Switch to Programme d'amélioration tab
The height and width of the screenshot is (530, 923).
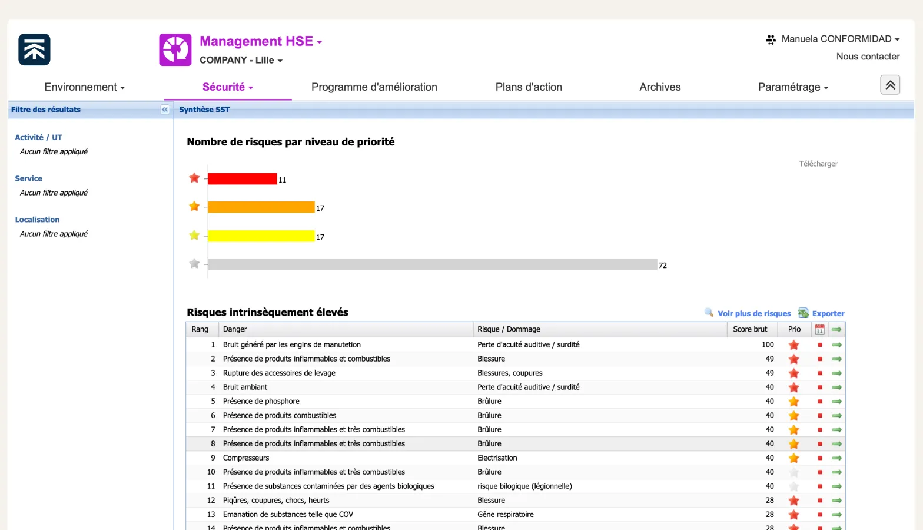tap(374, 87)
